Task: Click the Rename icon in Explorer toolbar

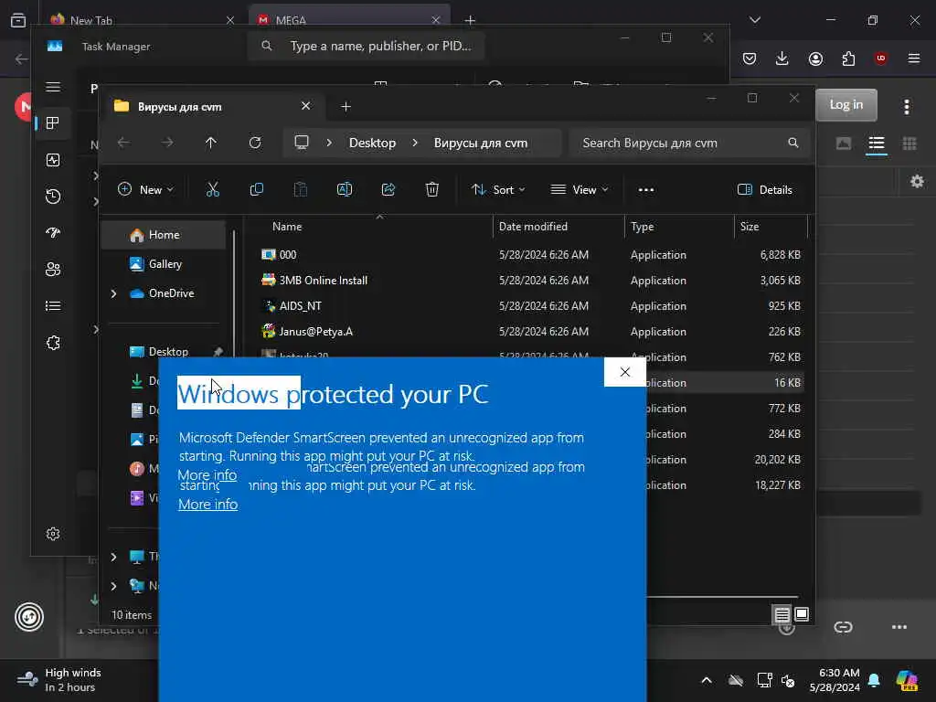Action: coord(345,190)
